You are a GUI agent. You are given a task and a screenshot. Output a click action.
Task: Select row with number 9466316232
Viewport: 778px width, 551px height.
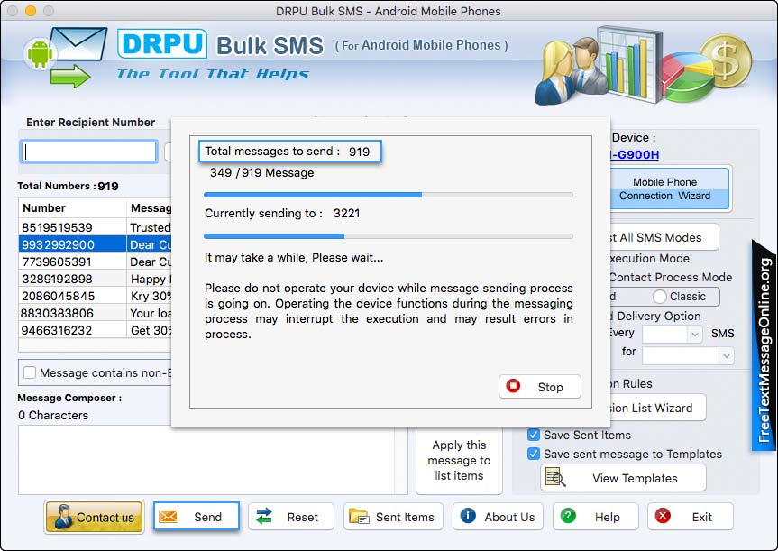click(95, 330)
